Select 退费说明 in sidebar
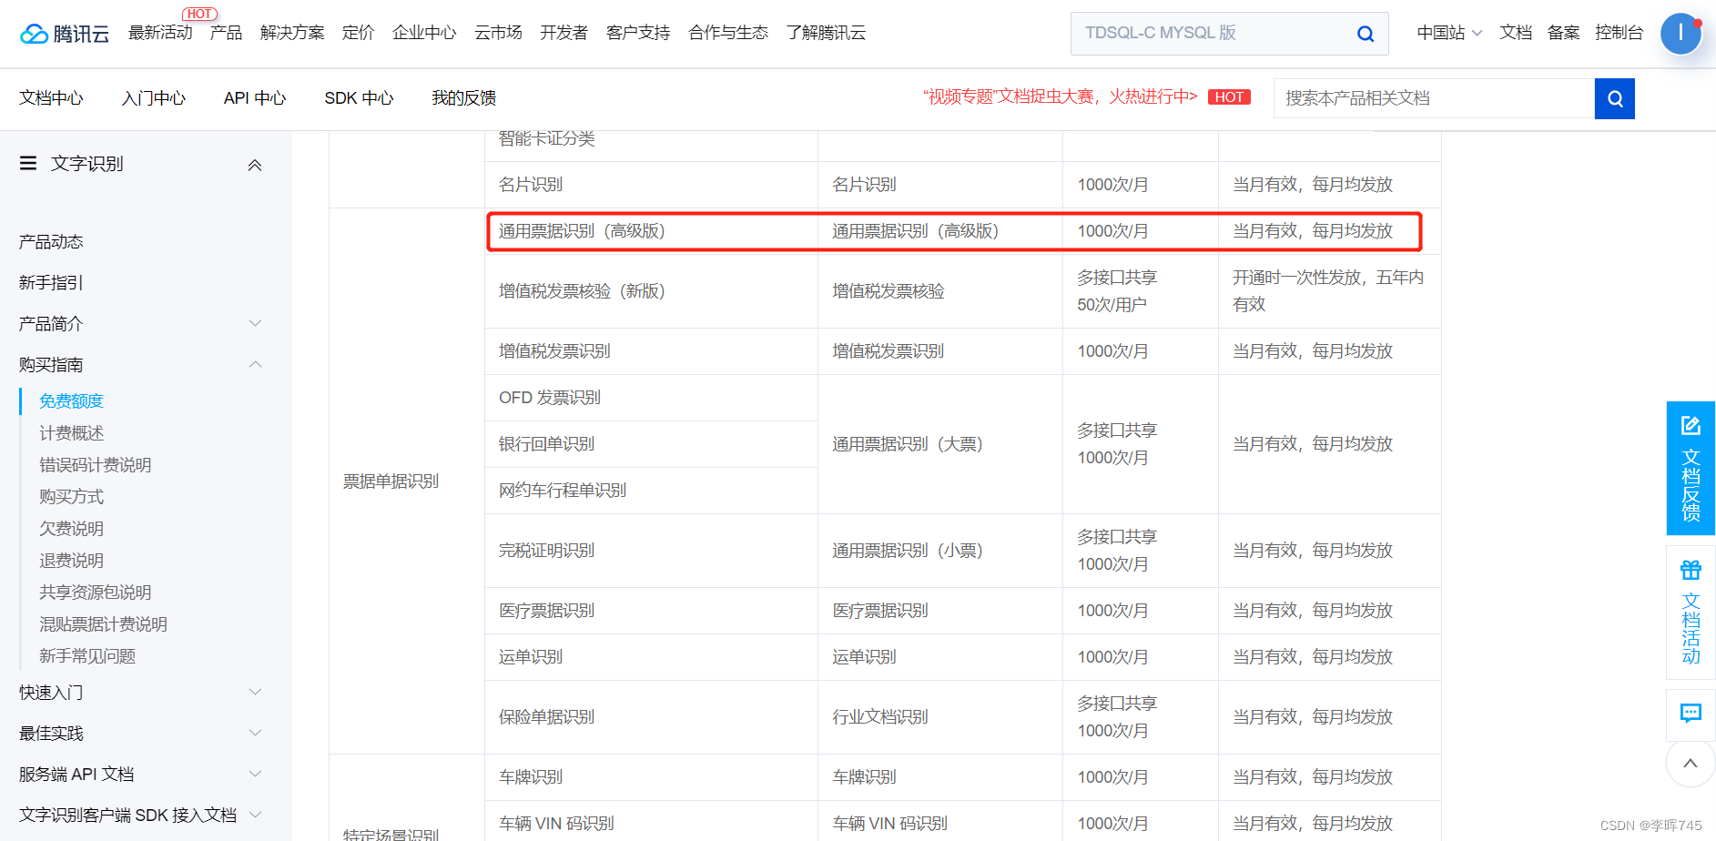 [71, 561]
